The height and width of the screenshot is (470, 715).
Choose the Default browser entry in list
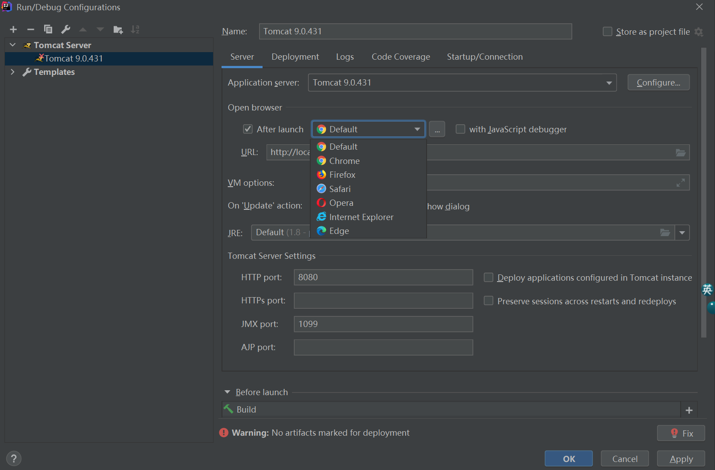click(x=368, y=147)
